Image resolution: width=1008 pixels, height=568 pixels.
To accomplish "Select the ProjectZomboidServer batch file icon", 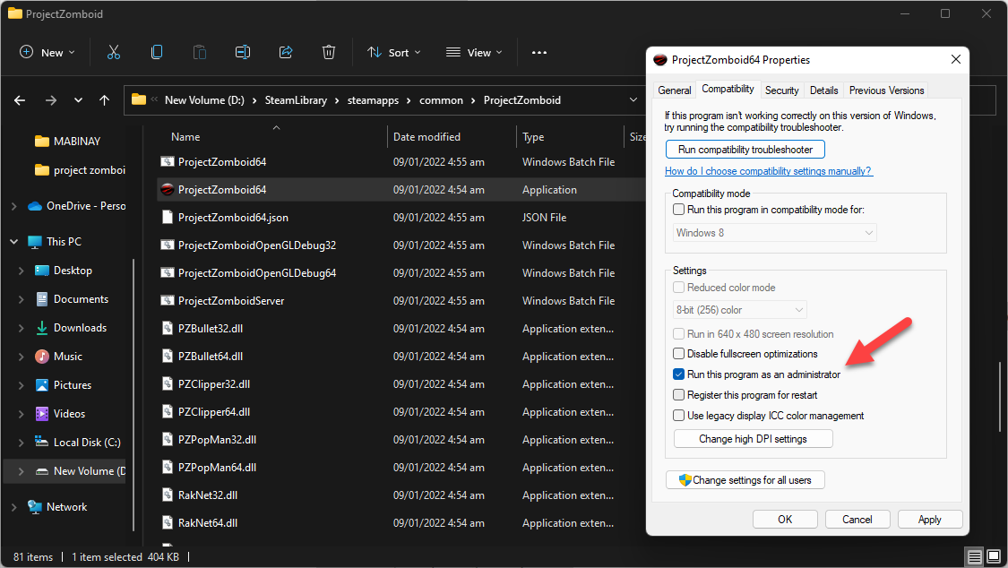I will pos(168,301).
